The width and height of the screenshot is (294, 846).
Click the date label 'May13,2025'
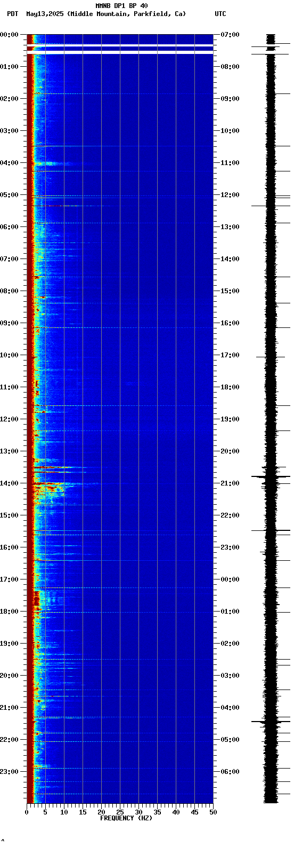pyautogui.click(x=45, y=14)
